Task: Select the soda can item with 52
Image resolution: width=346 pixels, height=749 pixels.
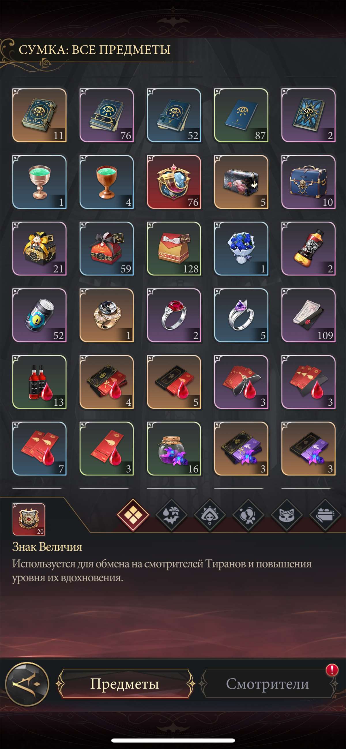Action: (x=39, y=315)
